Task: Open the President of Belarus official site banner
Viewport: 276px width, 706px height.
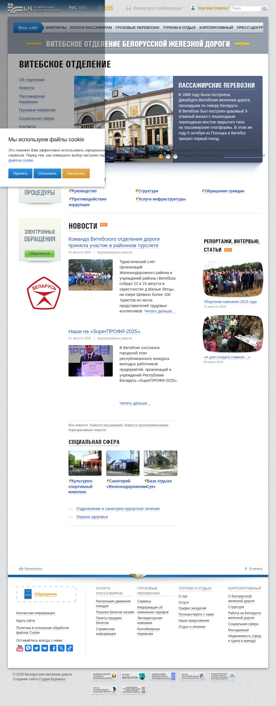Action: point(104,676)
